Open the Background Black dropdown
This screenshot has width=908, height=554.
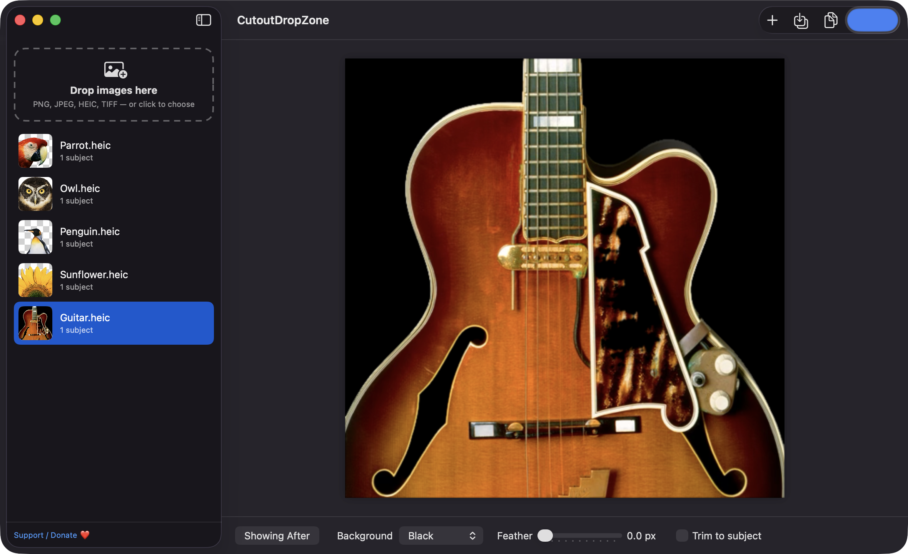[x=441, y=536]
